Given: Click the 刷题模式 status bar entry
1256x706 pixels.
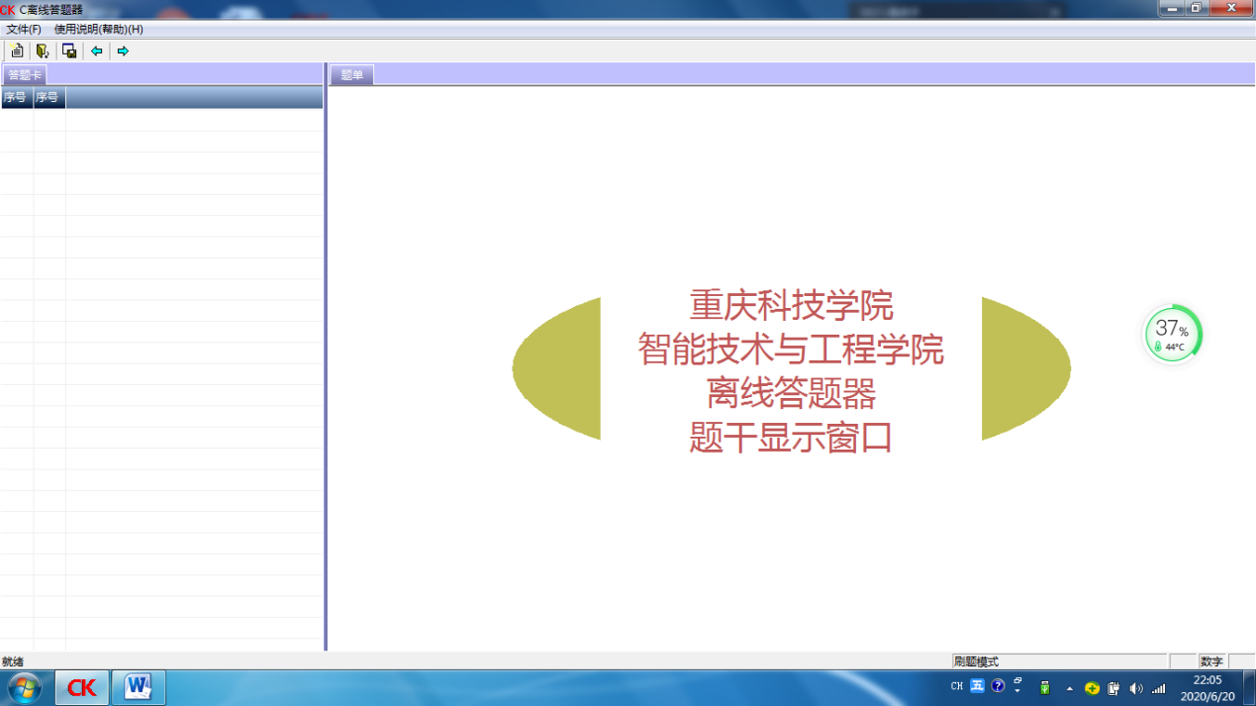Looking at the screenshot, I should (x=1059, y=661).
